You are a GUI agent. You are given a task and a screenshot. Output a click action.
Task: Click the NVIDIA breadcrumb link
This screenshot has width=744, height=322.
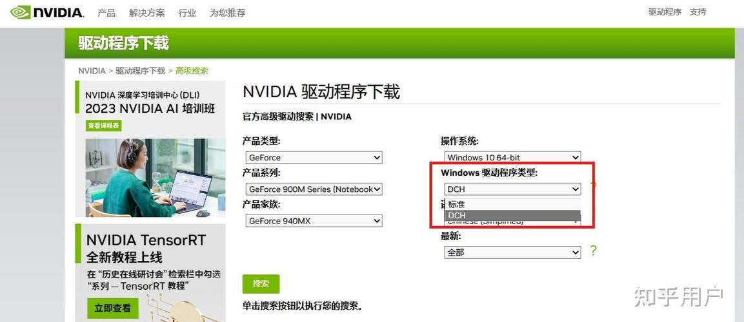coord(92,71)
